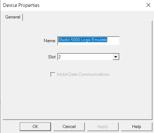Select the General tab

pyautogui.click(x=13, y=17)
